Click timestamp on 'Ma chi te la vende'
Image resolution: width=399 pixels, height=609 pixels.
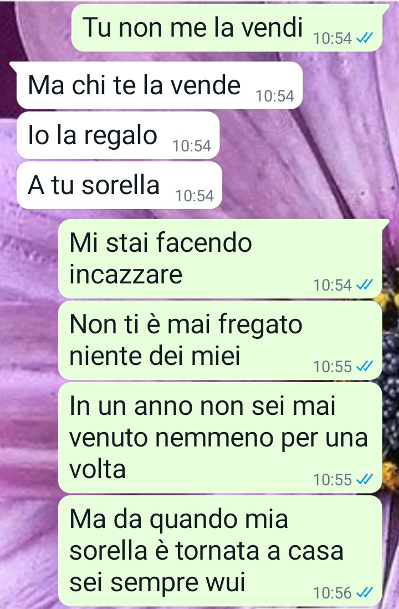275,96
